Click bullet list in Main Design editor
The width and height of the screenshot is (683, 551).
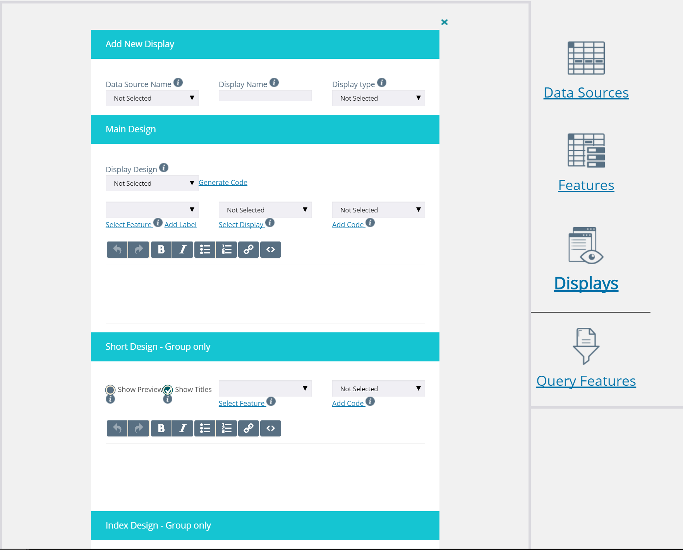(x=205, y=250)
